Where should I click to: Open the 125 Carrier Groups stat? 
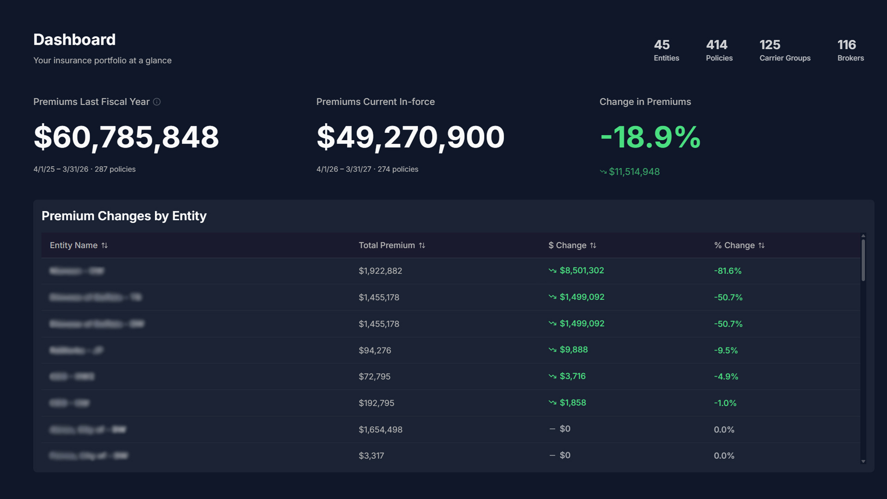(784, 50)
